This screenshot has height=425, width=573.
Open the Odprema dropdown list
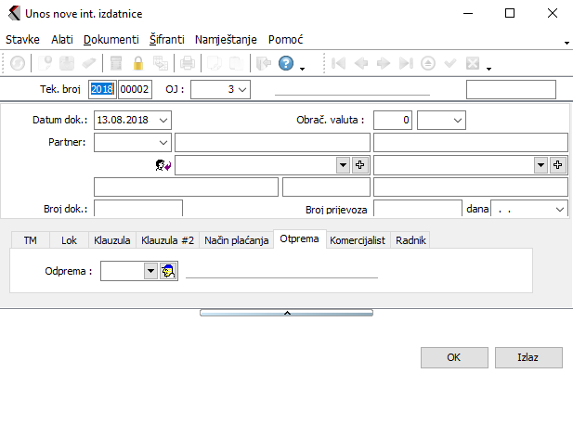[150, 271]
